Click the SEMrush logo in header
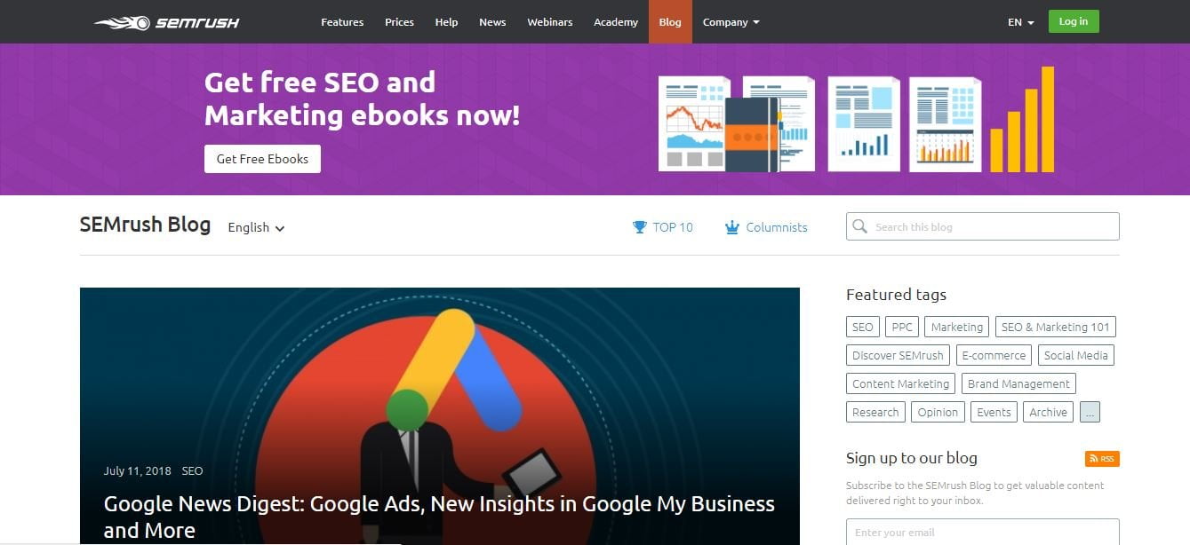 [x=167, y=22]
